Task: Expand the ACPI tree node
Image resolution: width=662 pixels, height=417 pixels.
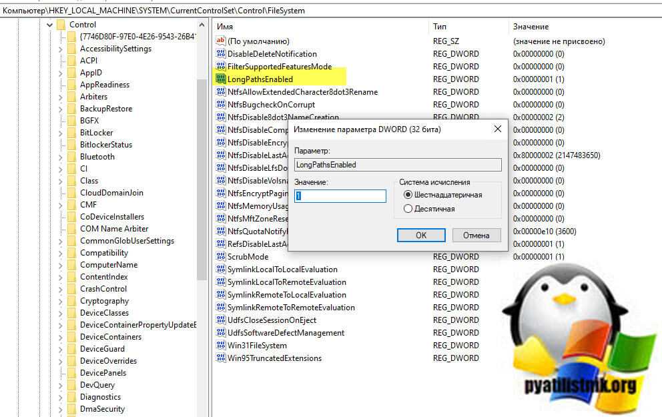Action: click(x=61, y=61)
